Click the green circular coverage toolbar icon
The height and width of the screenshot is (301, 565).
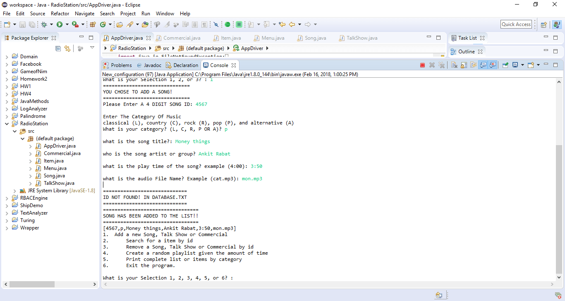pyautogui.click(x=227, y=24)
